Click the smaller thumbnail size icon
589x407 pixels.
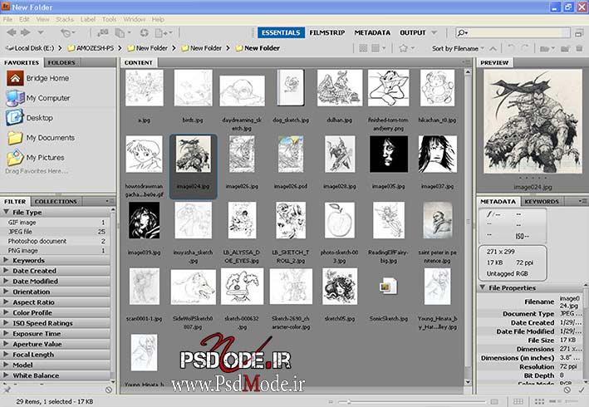[331, 402]
